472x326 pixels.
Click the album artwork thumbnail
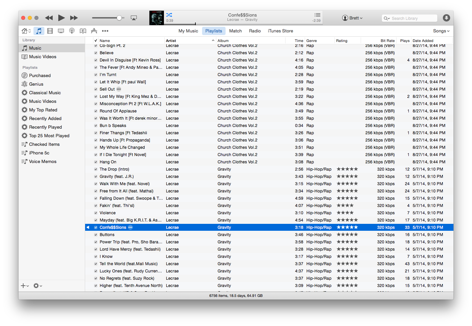(x=157, y=18)
